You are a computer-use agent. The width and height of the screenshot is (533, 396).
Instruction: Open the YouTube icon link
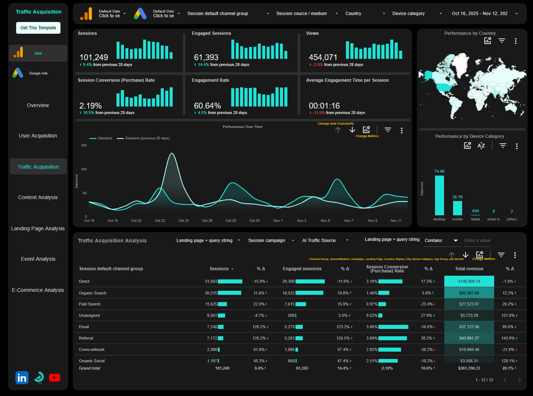tap(55, 378)
